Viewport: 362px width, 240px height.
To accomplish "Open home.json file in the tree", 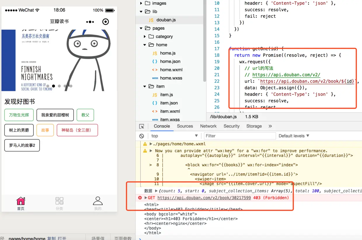I will click(x=170, y=62).
